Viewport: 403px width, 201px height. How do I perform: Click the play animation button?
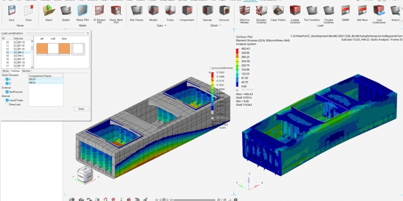tap(164, 199)
